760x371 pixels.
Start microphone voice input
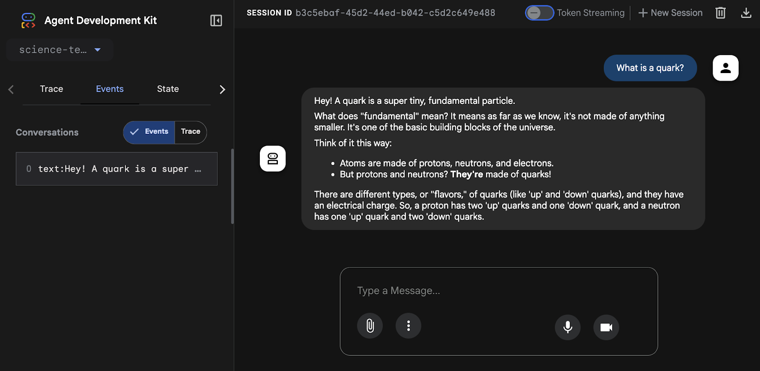568,327
